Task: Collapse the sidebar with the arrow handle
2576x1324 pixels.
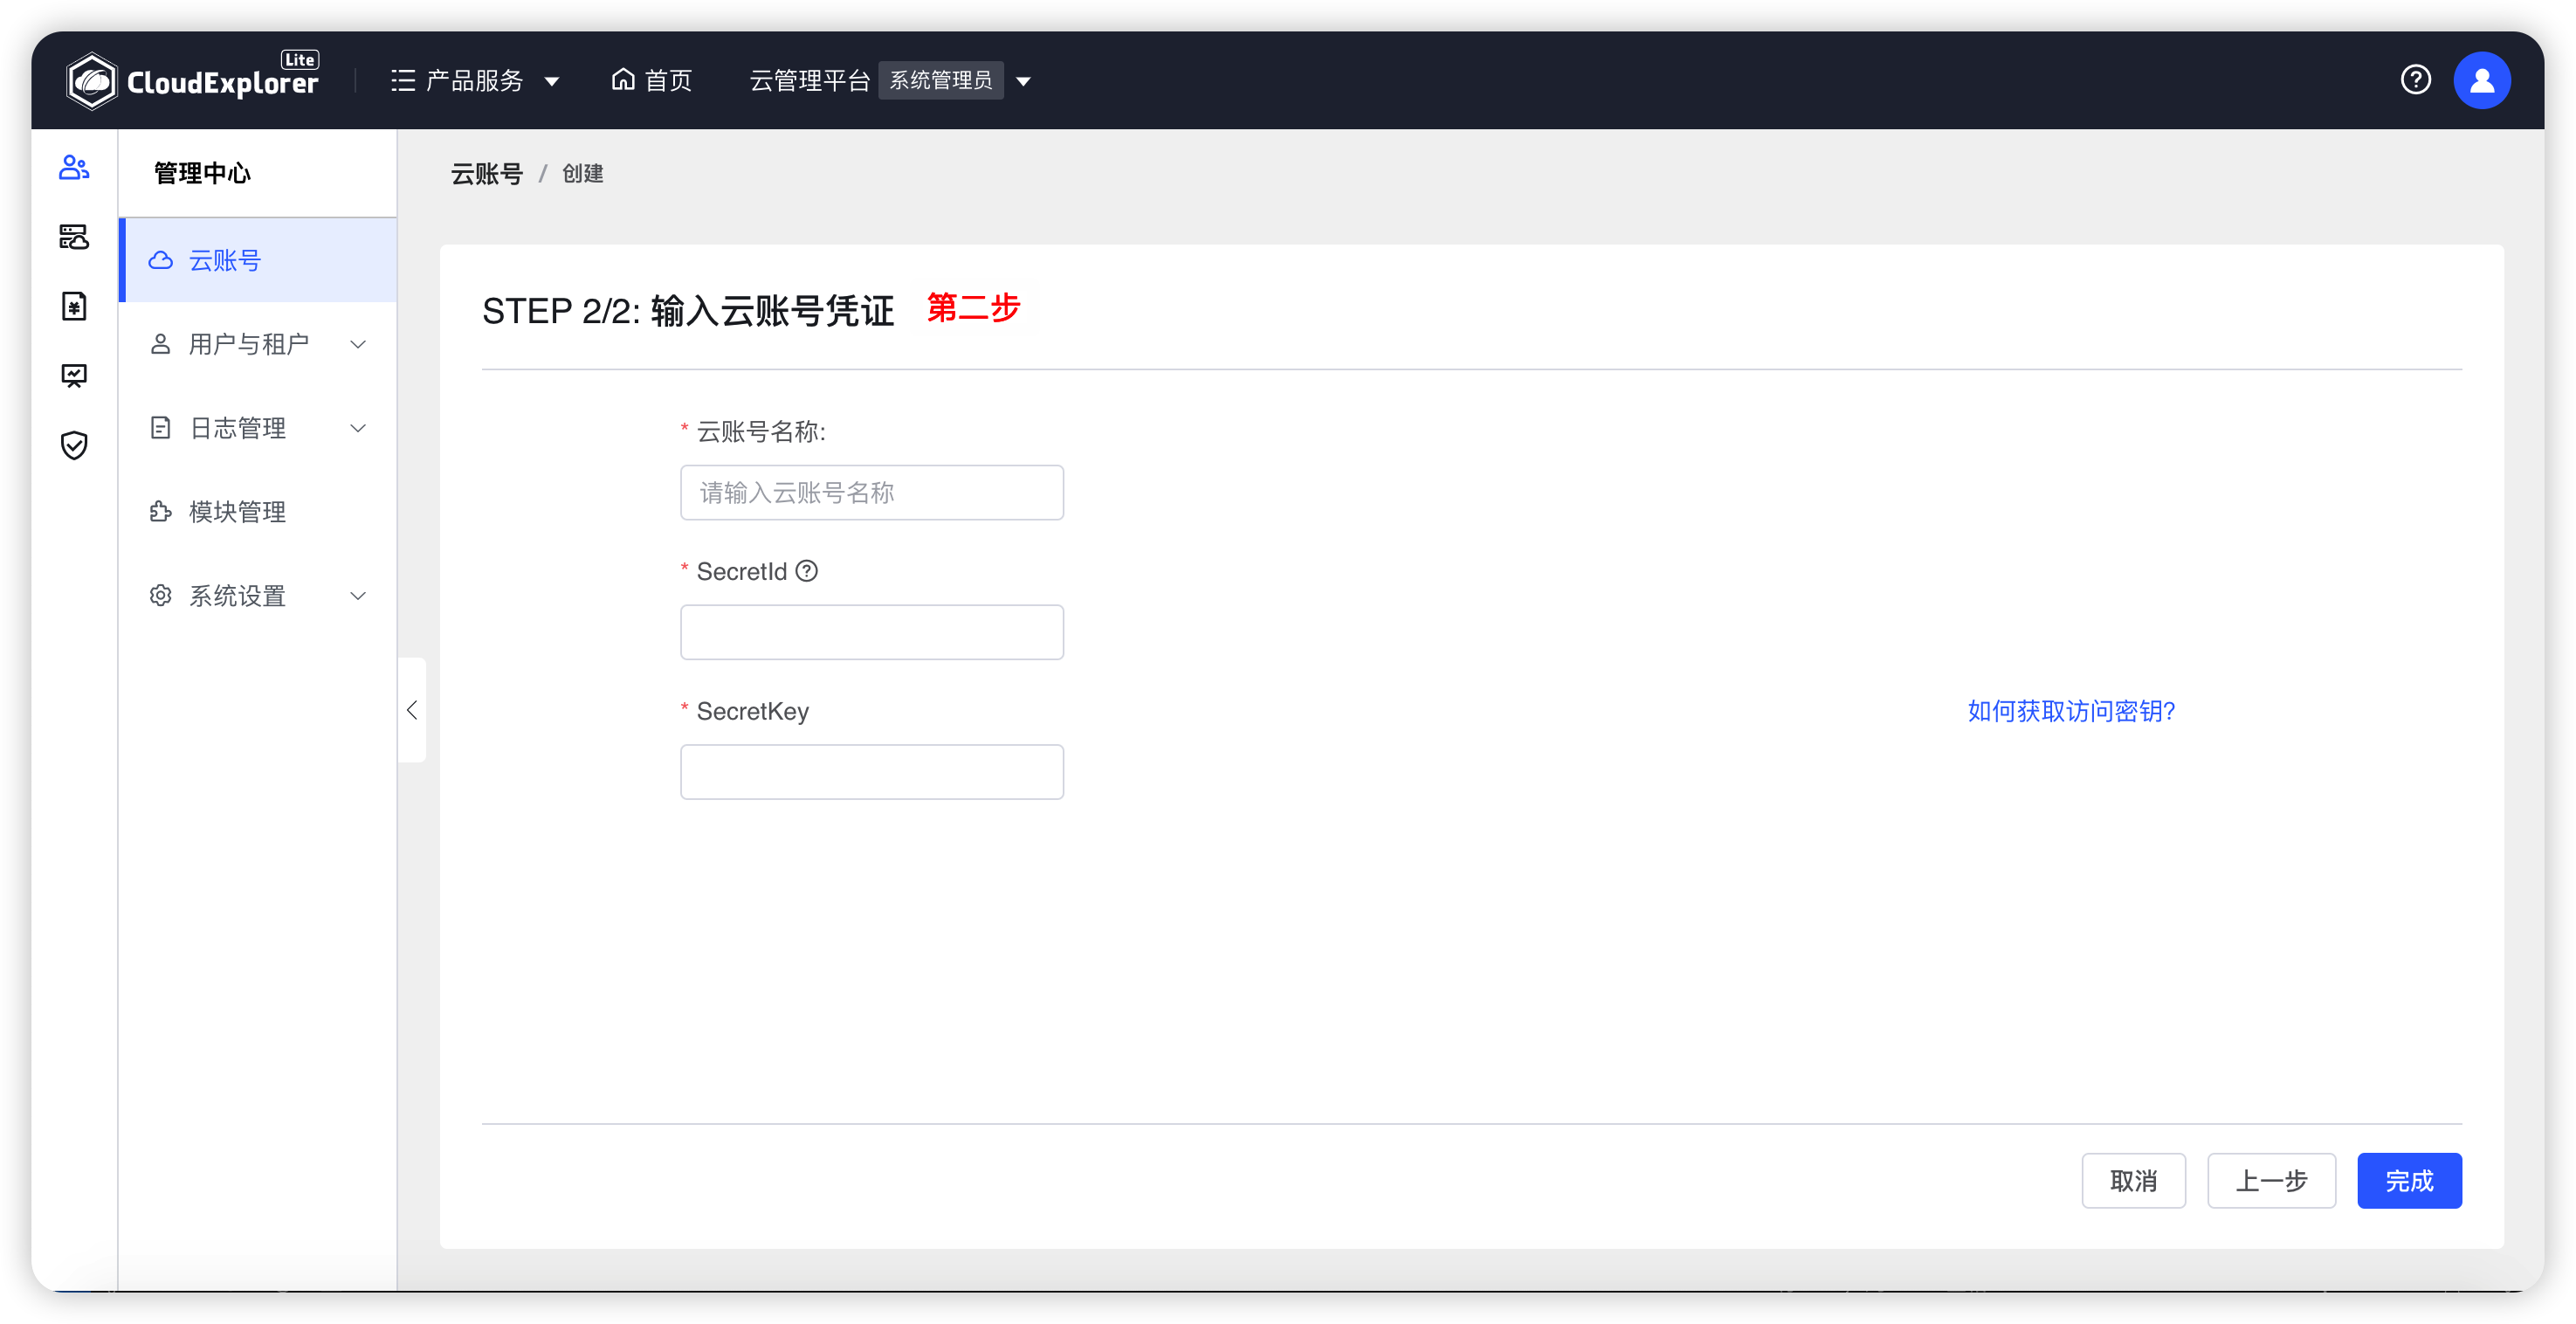Action: click(412, 710)
